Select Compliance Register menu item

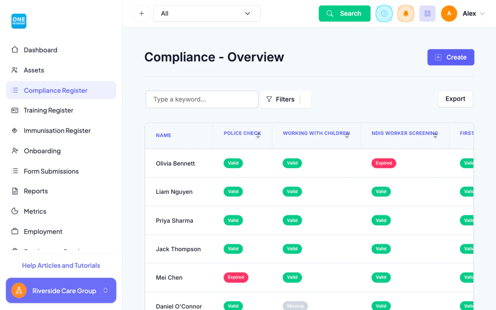[x=61, y=90]
